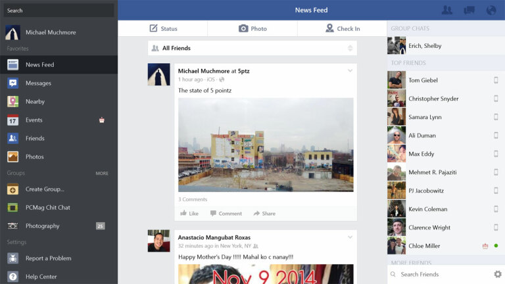Comment on the 5 pointz post
505x284 pixels.
226,214
